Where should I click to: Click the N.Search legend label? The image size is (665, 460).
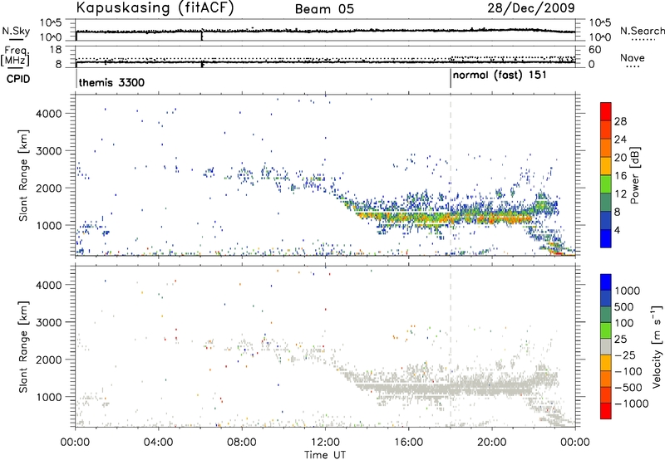coord(642,31)
